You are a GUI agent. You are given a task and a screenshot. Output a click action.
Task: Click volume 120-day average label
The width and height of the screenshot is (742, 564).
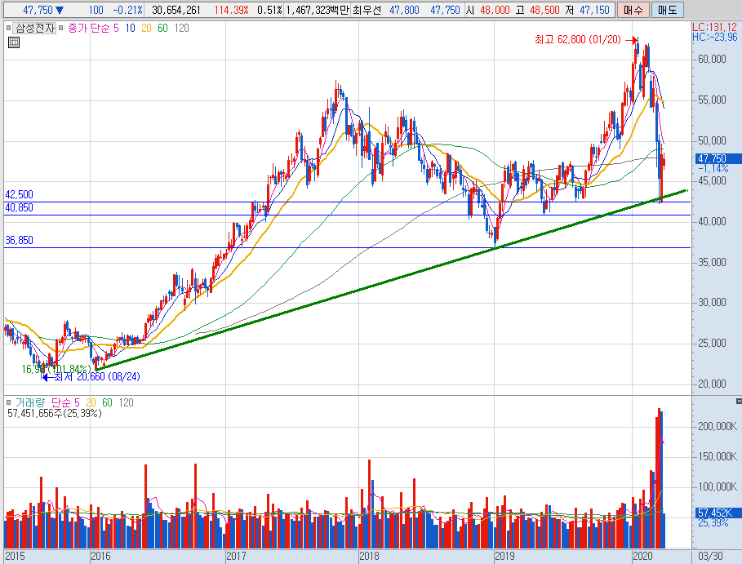[x=126, y=402]
